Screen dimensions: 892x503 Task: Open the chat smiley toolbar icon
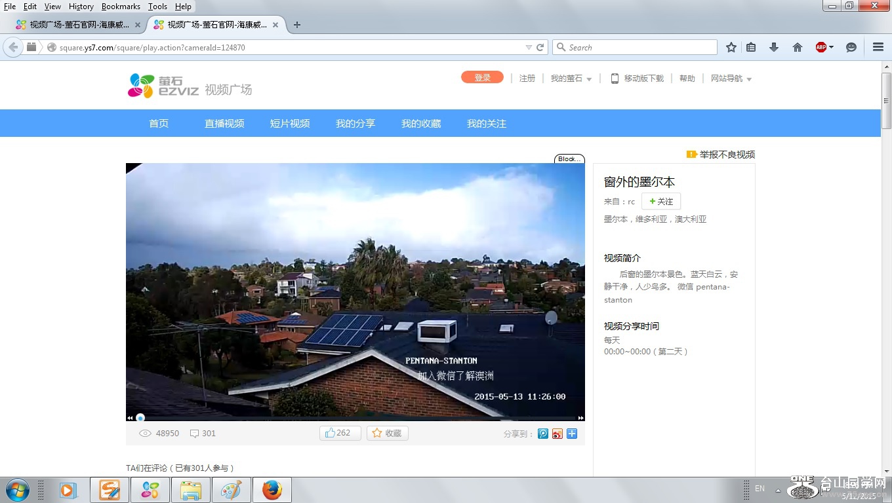[851, 47]
